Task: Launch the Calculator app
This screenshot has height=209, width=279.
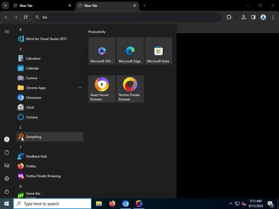Action: pos(50,58)
